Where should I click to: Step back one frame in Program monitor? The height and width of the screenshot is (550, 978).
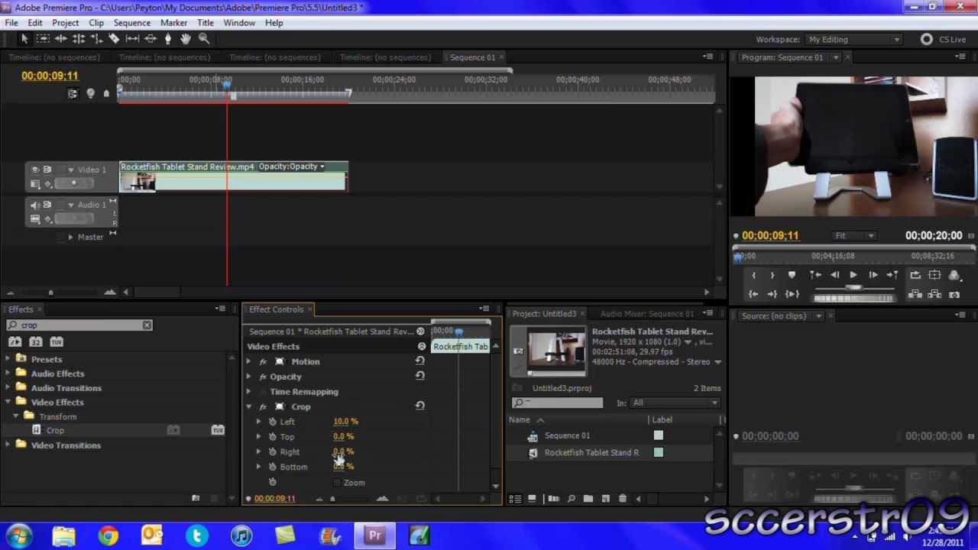tap(835, 275)
